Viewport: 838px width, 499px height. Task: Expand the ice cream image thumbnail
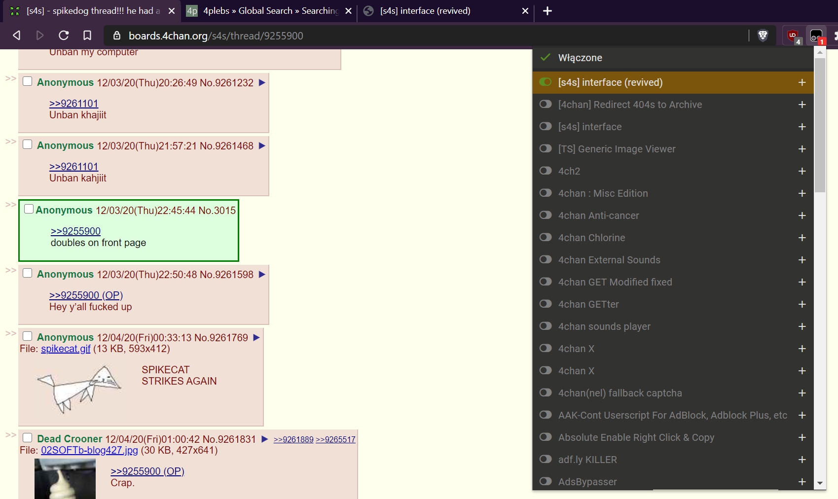(x=65, y=479)
